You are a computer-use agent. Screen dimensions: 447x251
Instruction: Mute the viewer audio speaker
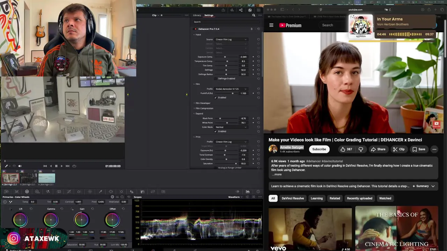[20, 166]
